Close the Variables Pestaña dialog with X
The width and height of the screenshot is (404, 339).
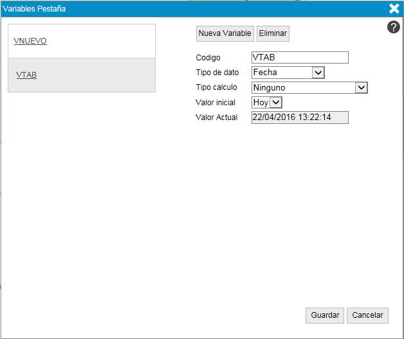[x=394, y=8]
